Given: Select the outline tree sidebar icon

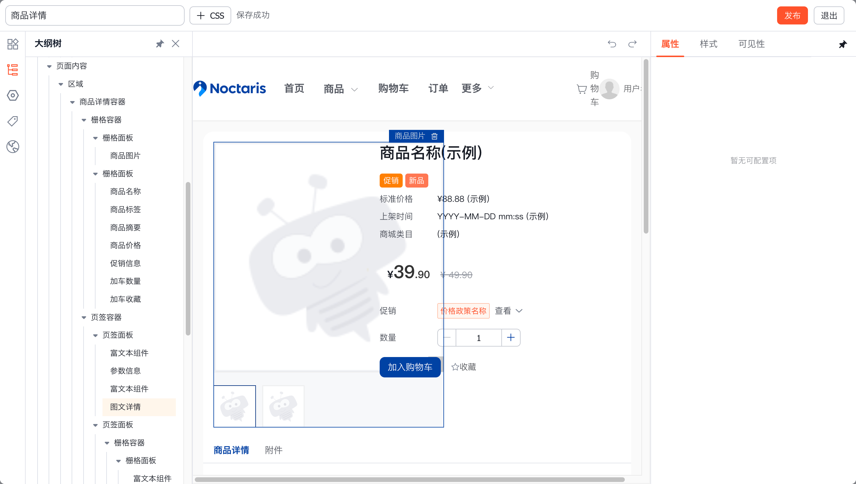Looking at the screenshot, I should pyautogui.click(x=13, y=70).
